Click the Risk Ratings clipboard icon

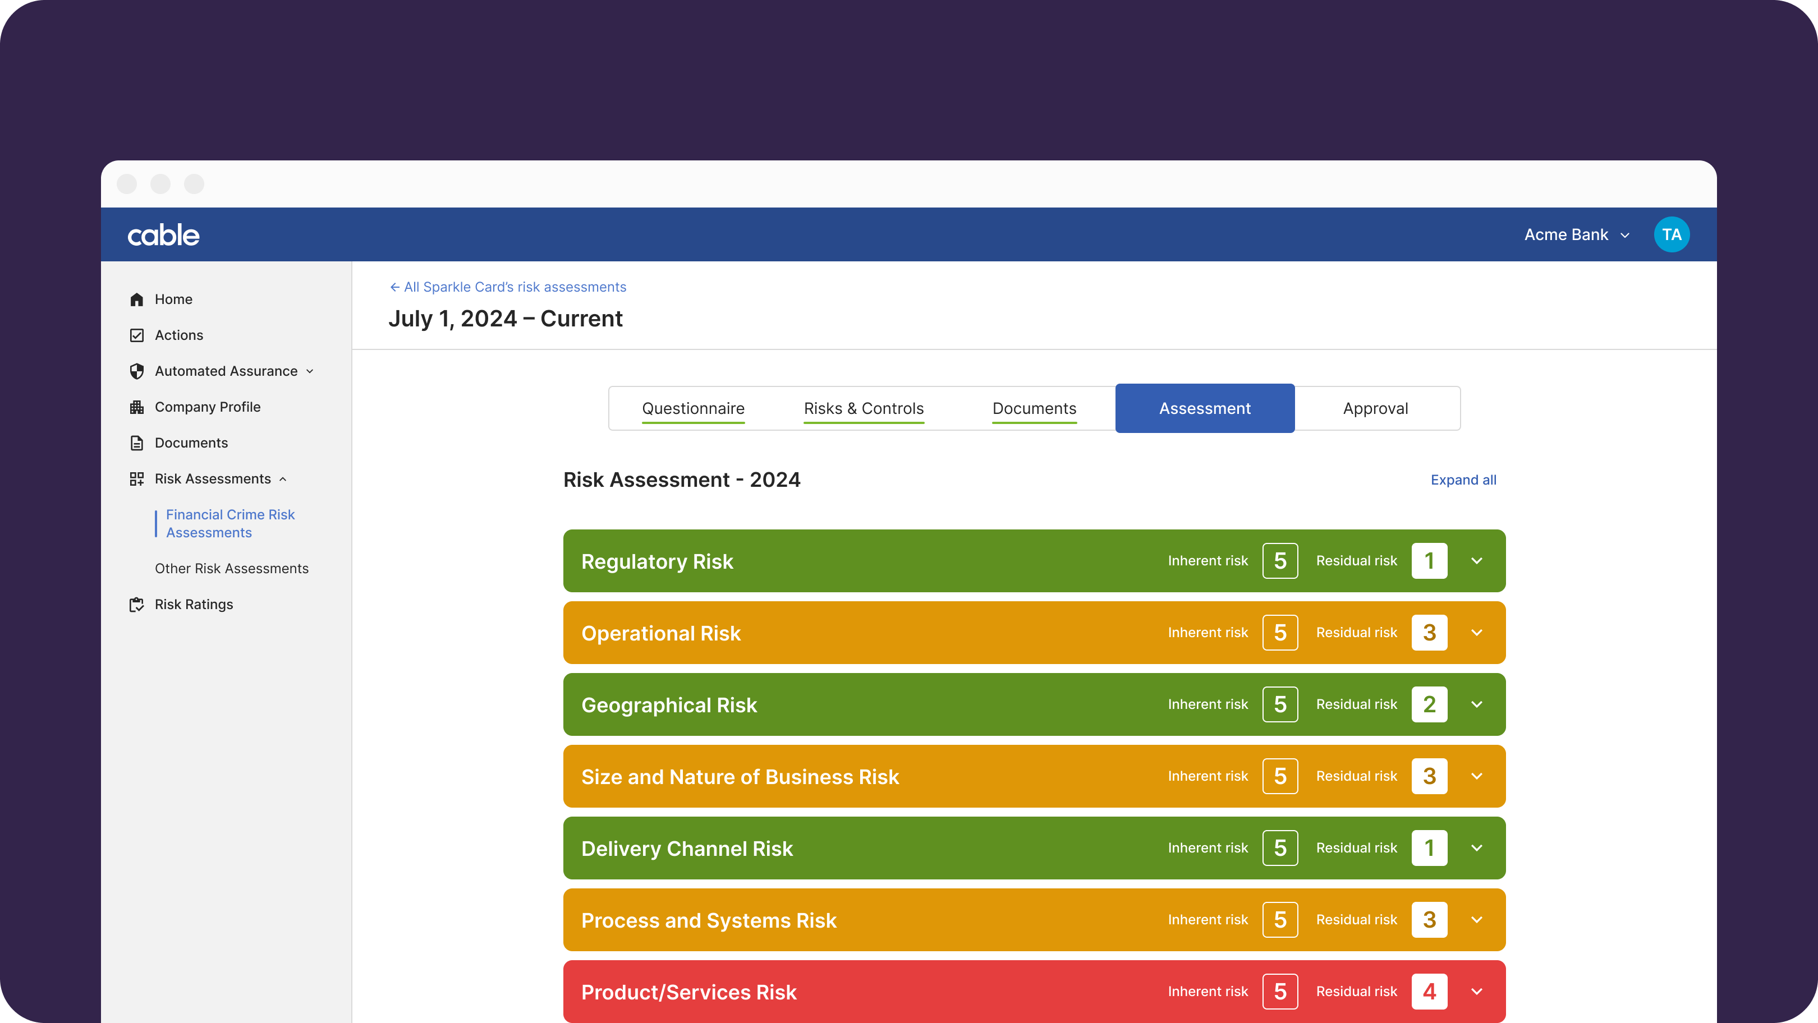137,605
